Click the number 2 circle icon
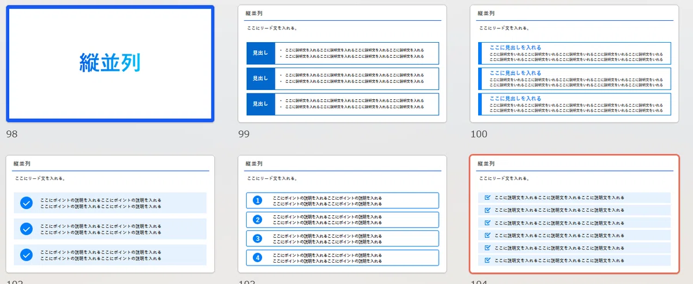Screen dimensions: 693x284 point(258,219)
